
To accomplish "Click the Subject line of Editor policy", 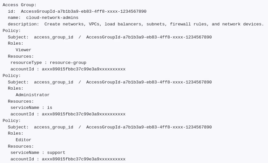I will pyautogui.click(x=110, y=127).
